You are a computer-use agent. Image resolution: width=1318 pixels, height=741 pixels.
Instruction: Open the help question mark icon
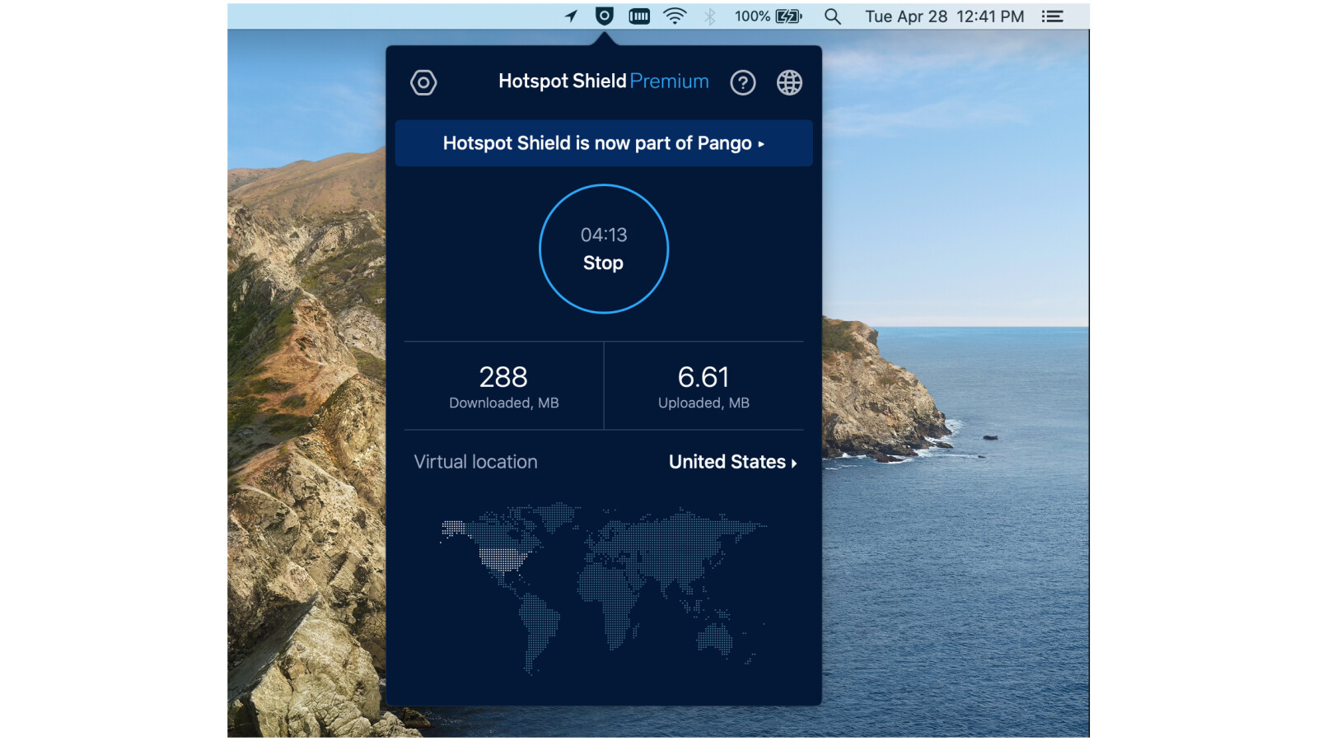(x=742, y=82)
